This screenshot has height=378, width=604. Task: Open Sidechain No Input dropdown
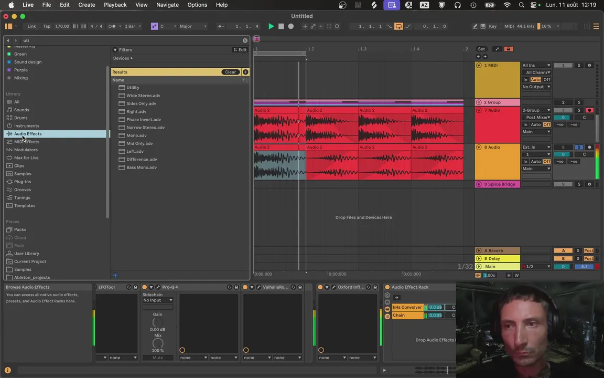coord(158,300)
